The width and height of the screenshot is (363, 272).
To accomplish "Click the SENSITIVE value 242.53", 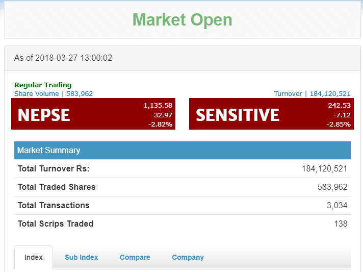I will (x=339, y=106).
